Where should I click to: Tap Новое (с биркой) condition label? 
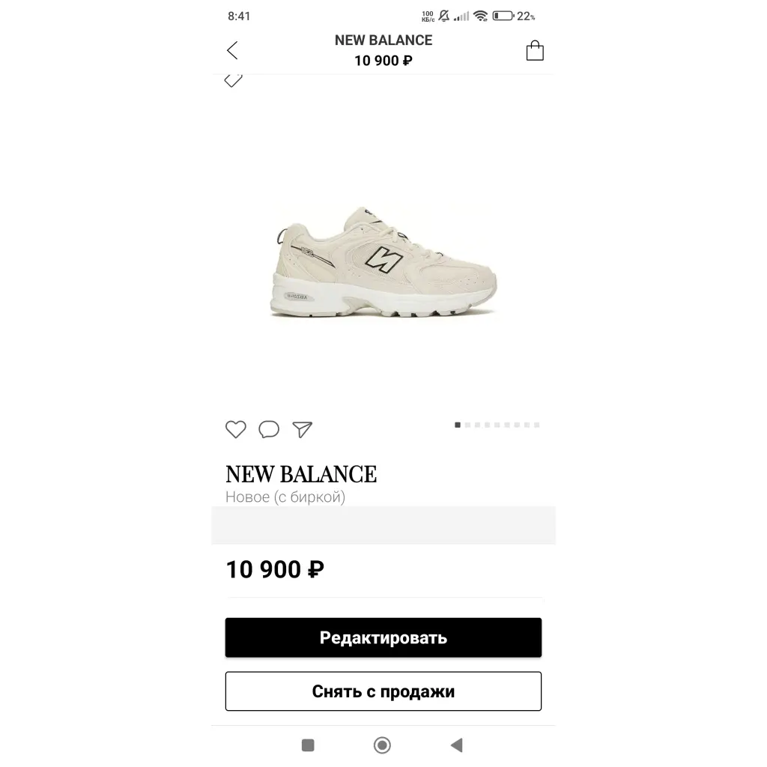tap(285, 497)
